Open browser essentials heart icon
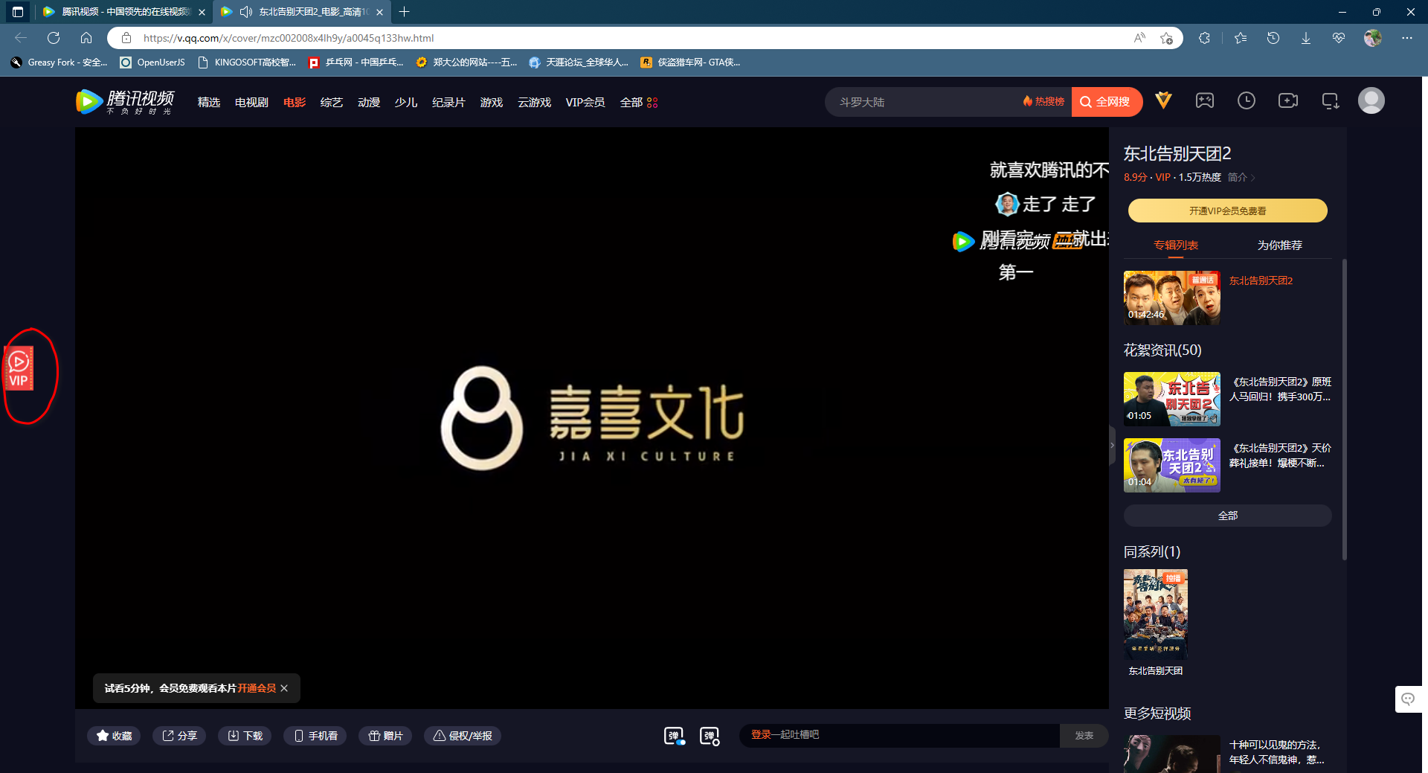The height and width of the screenshot is (773, 1428). 1339,38
